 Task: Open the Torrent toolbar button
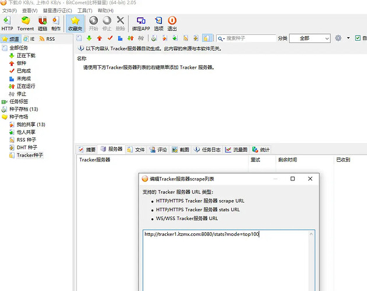pyautogui.click(x=25, y=23)
